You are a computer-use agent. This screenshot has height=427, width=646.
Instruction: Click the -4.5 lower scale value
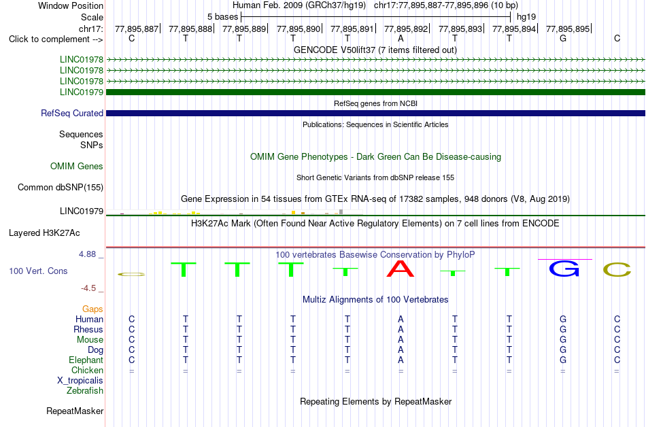pyautogui.click(x=88, y=288)
